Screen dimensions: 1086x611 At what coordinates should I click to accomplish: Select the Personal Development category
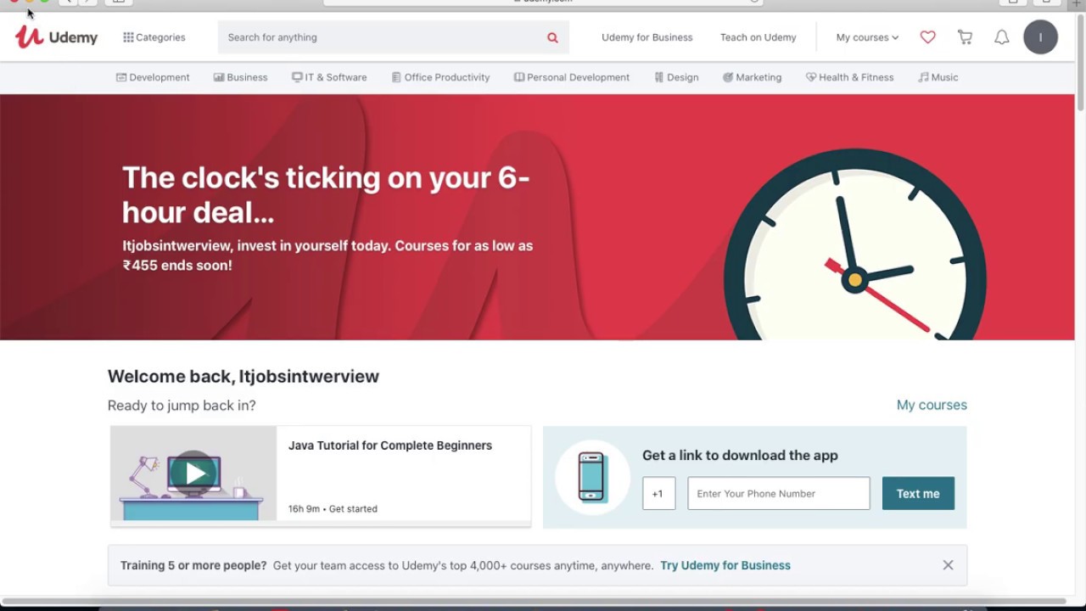(x=572, y=77)
